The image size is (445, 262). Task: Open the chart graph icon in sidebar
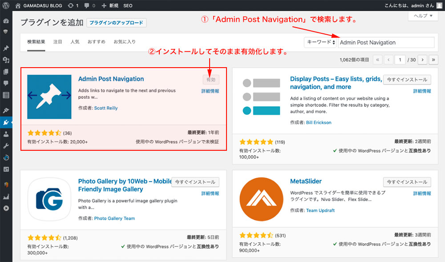click(6, 197)
